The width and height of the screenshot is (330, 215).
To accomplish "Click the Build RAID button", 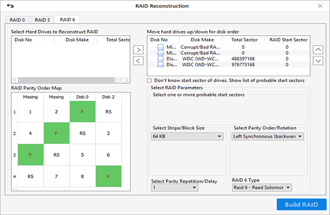I will tap(301, 205).
